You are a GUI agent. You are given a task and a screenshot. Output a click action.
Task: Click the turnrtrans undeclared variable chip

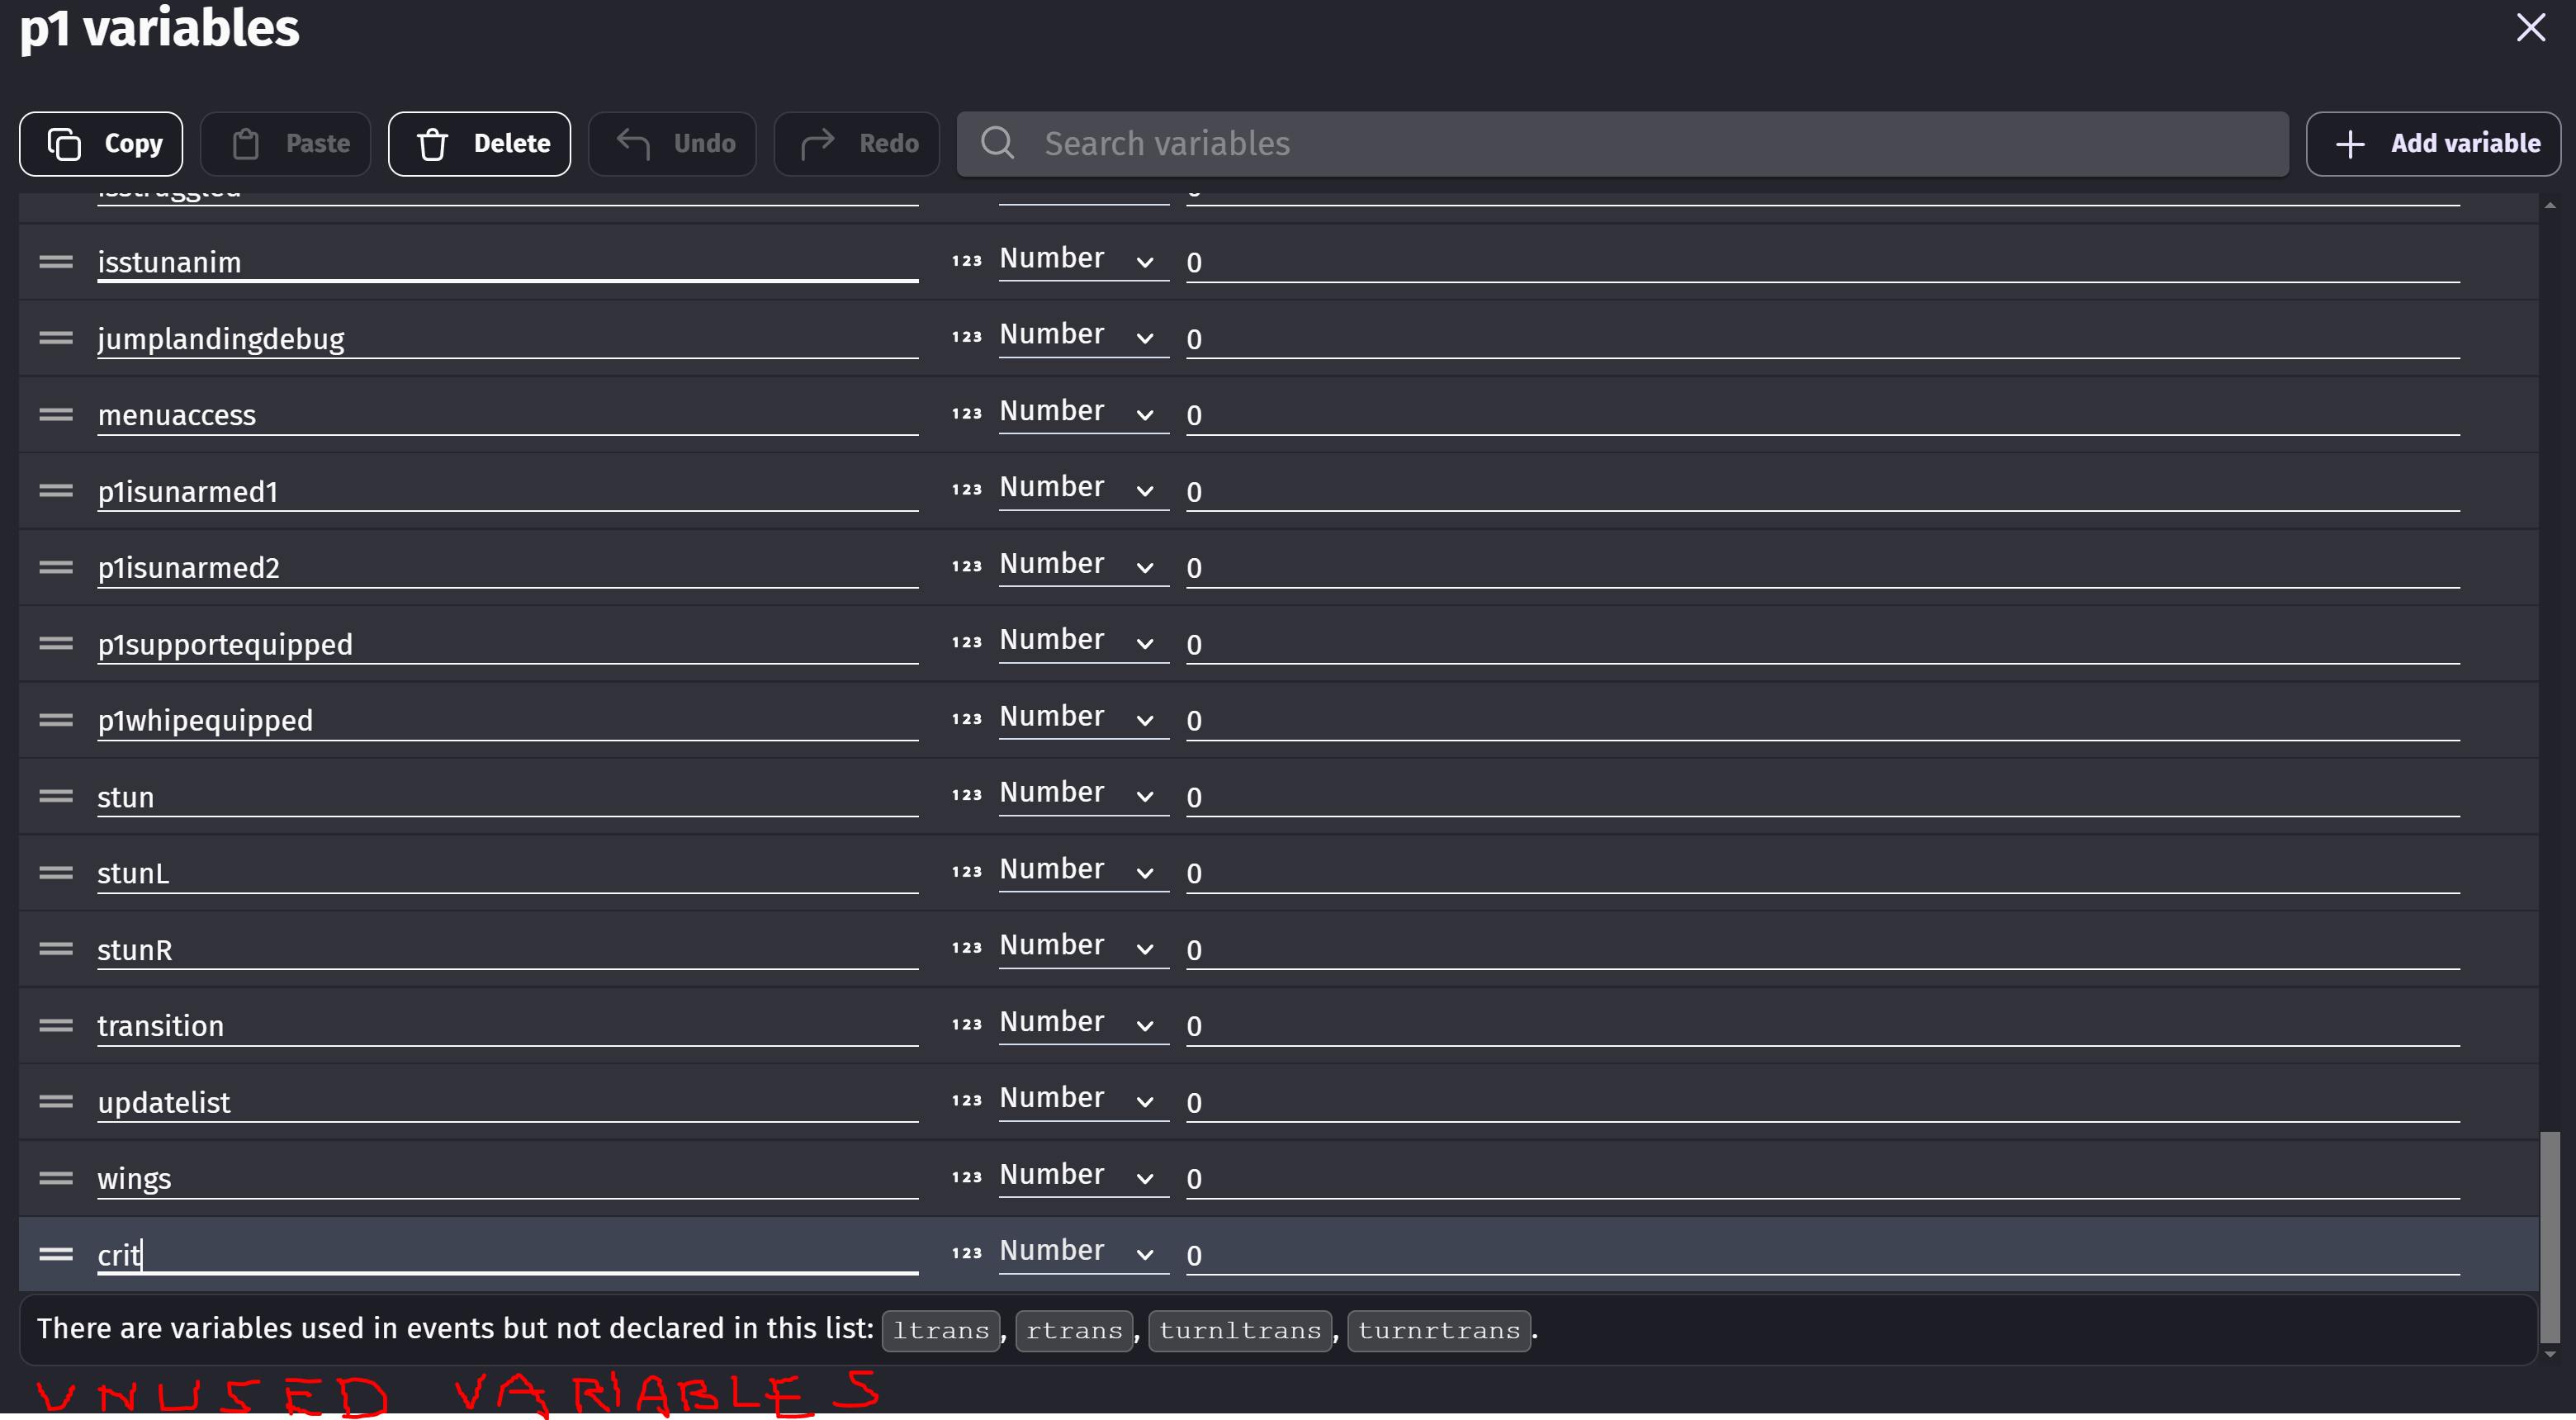pos(1438,1331)
